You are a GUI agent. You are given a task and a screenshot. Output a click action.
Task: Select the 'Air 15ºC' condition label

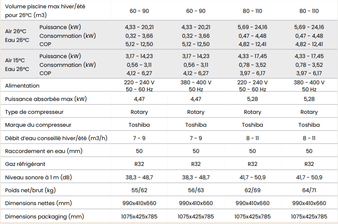click(15, 60)
